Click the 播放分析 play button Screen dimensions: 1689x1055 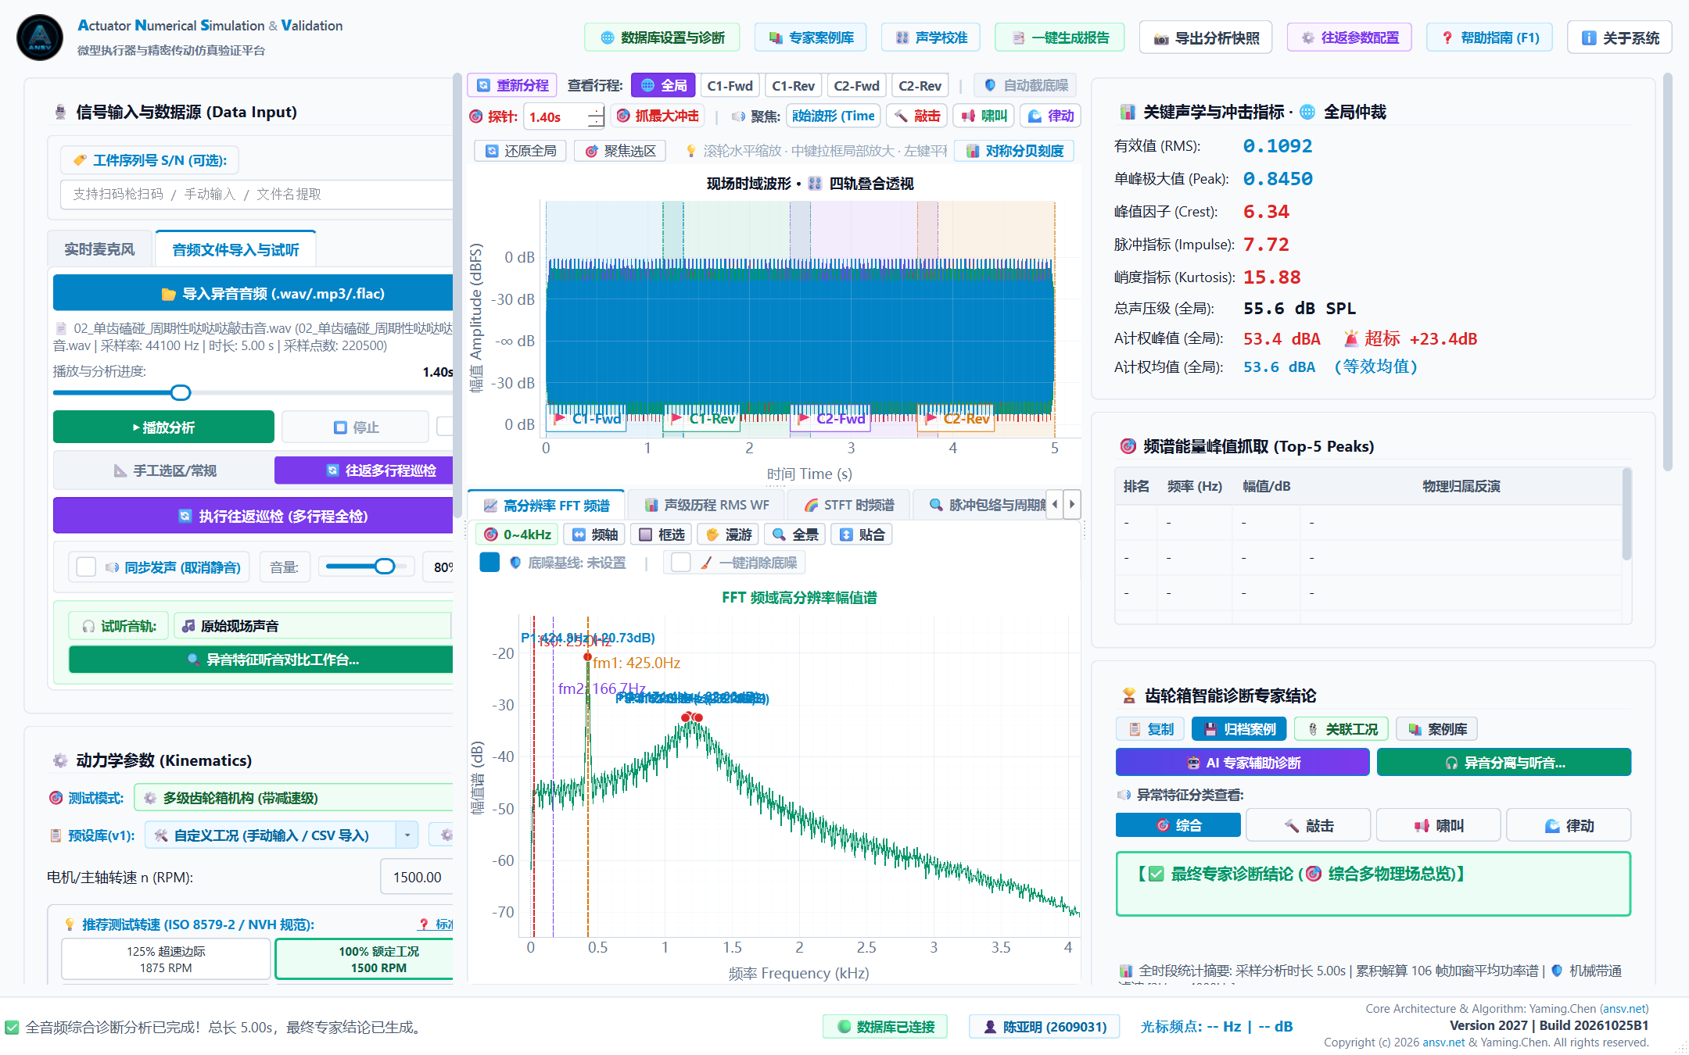tap(163, 427)
